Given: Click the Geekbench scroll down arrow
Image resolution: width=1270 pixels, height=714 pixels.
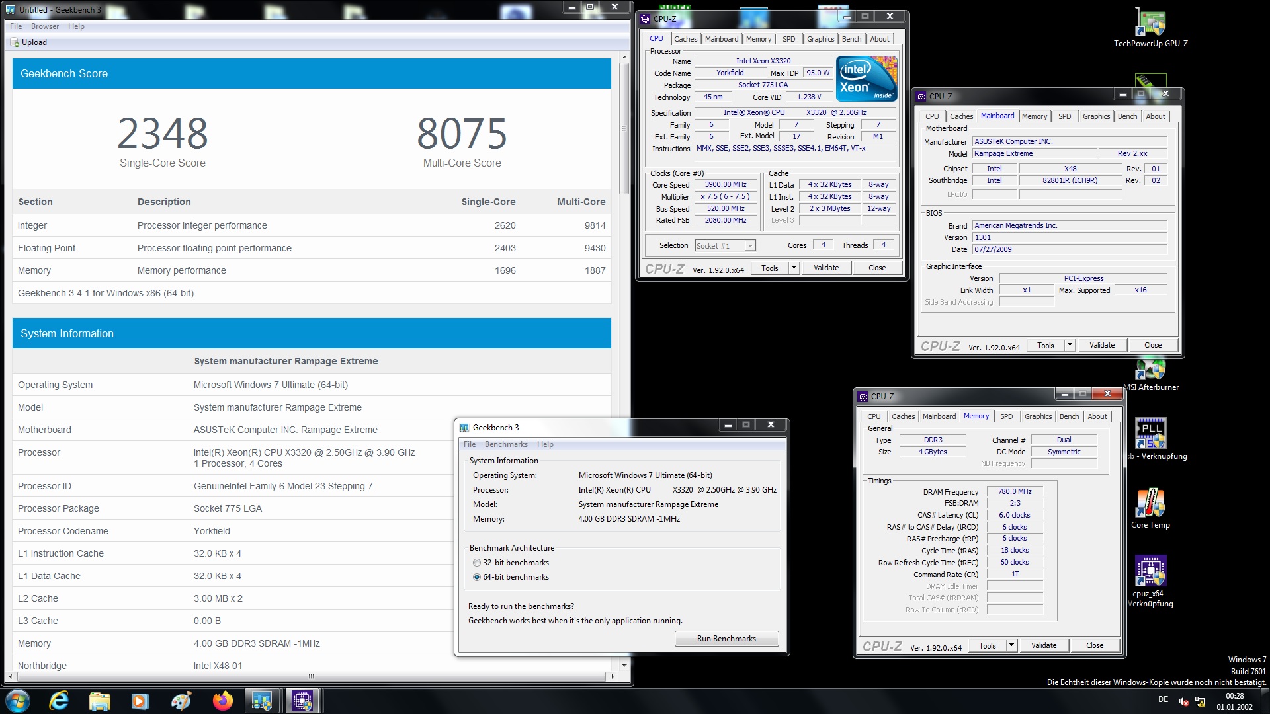Looking at the screenshot, I should (x=623, y=665).
